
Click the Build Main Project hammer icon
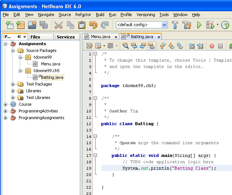(x=175, y=25)
